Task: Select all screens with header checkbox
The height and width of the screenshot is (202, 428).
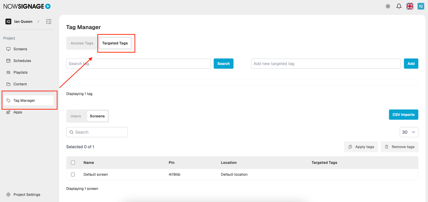Action: (x=73, y=162)
